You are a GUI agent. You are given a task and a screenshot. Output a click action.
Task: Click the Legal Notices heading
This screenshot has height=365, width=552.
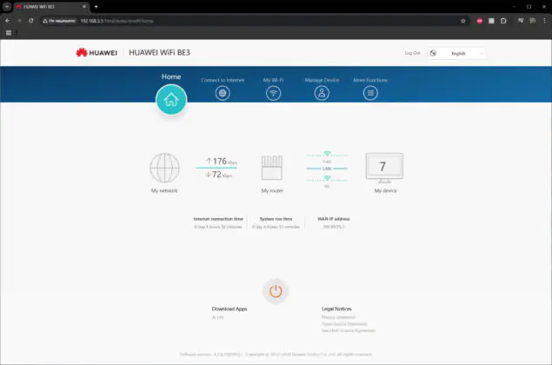click(336, 309)
